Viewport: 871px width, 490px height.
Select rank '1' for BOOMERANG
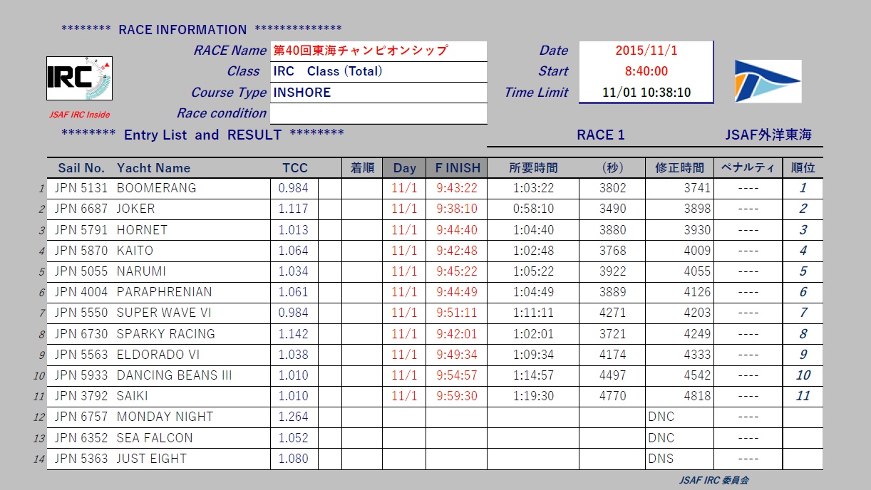click(x=803, y=189)
